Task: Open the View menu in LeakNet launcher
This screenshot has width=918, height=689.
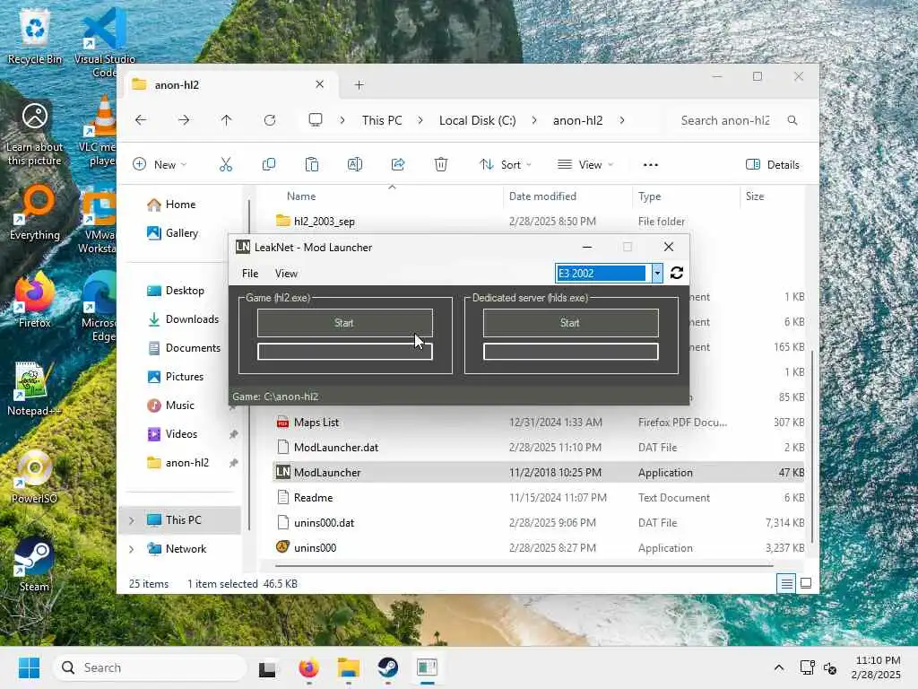Action: [286, 274]
